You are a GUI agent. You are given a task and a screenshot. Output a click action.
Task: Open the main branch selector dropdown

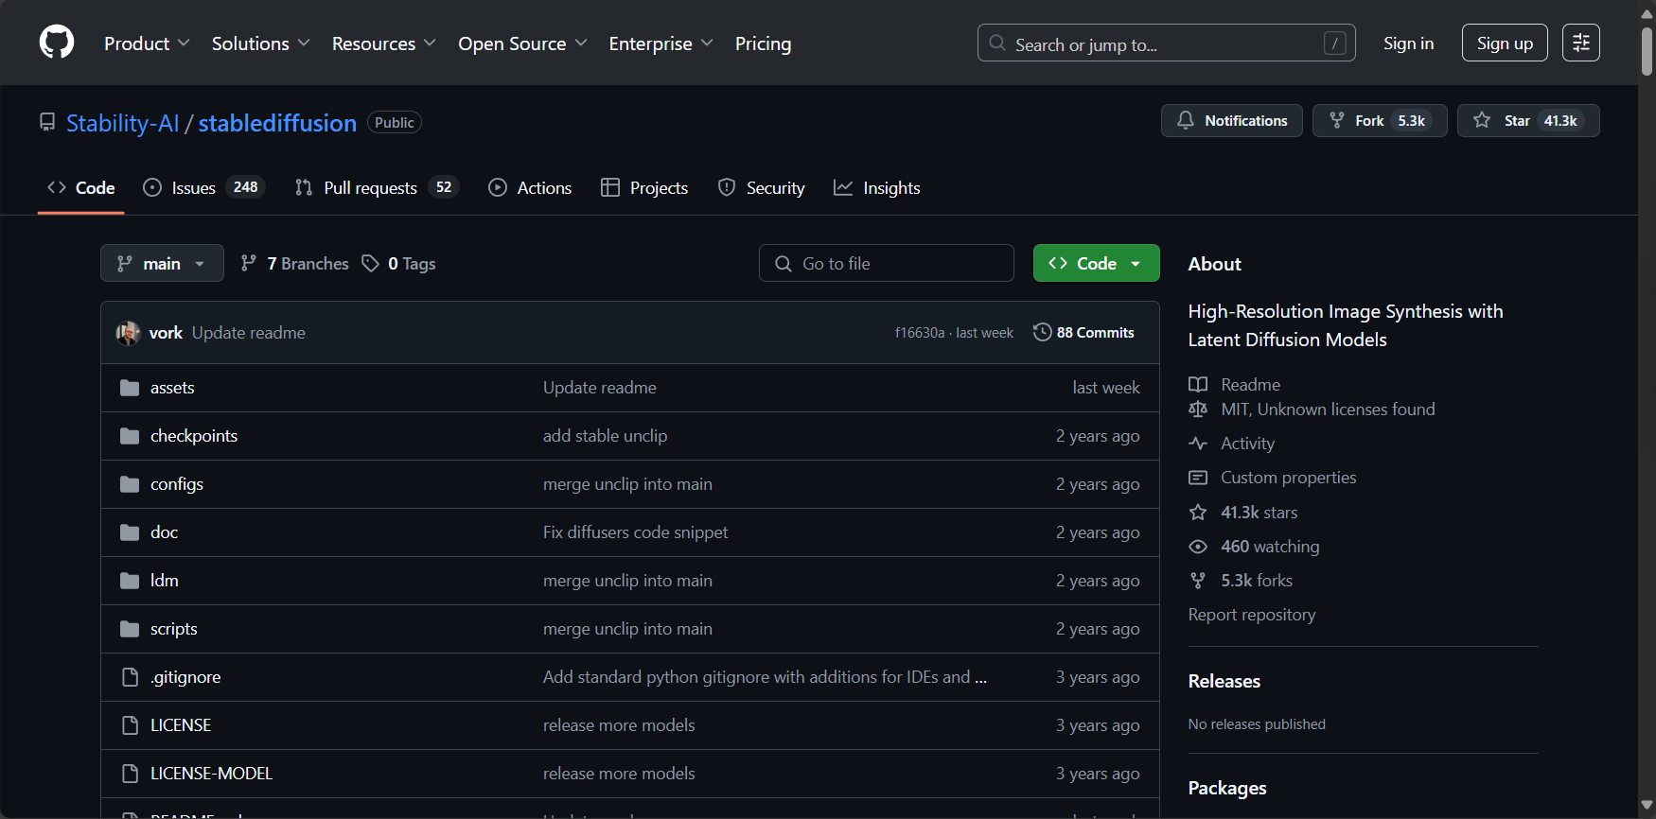[162, 263]
